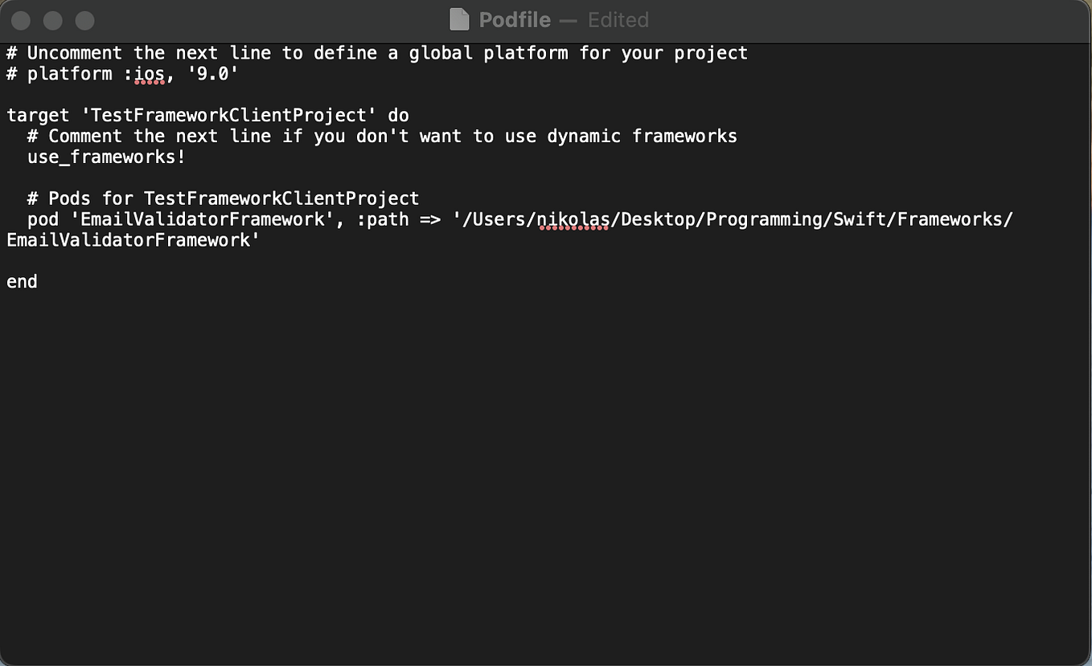Select the word 'use_frameworks!' in the editor
Viewport: 1092px width, 666px height.
pyautogui.click(x=105, y=157)
